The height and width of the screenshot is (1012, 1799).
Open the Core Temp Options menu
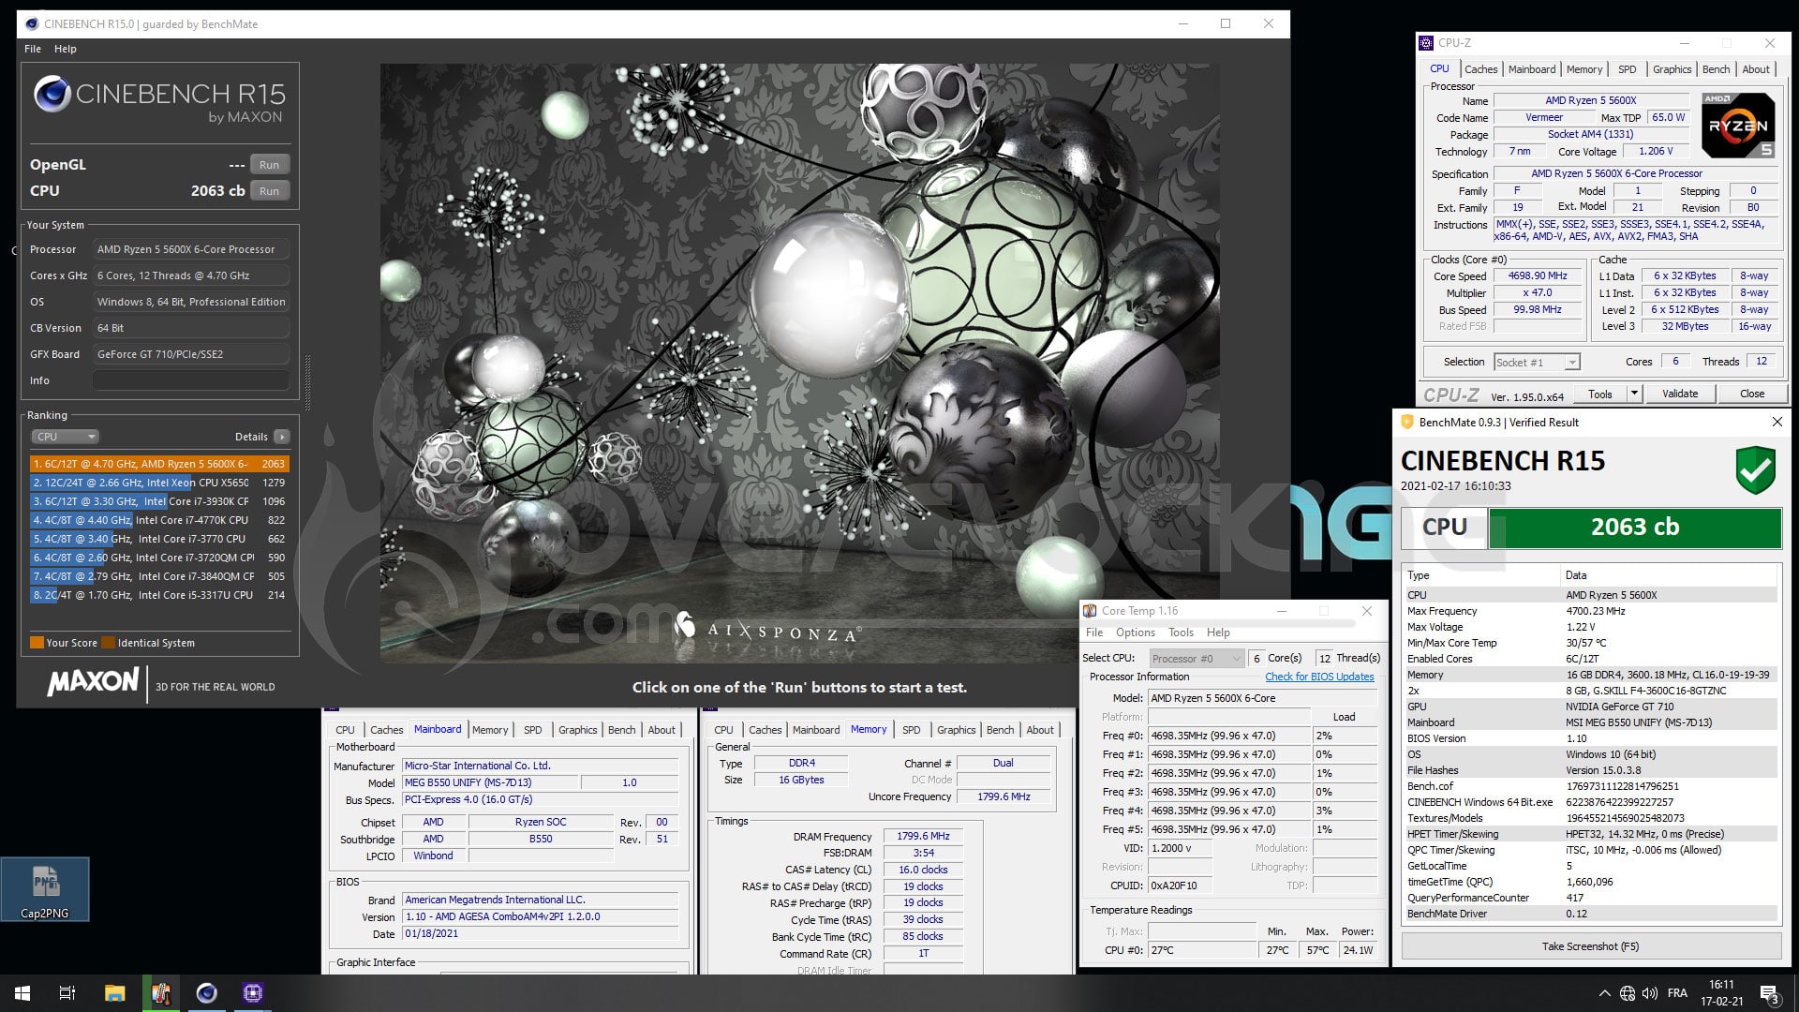[x=1135, y=632]
